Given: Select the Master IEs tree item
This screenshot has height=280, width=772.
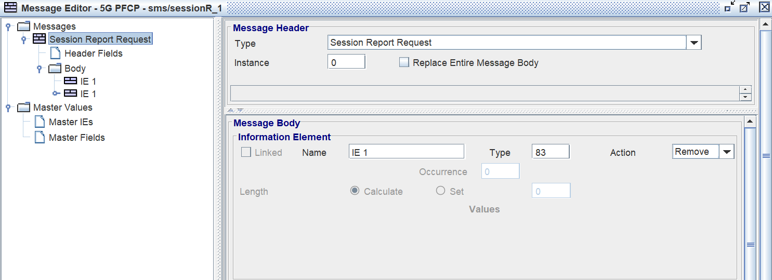Looking at the screenshot, I should click(x=71, y=122).
